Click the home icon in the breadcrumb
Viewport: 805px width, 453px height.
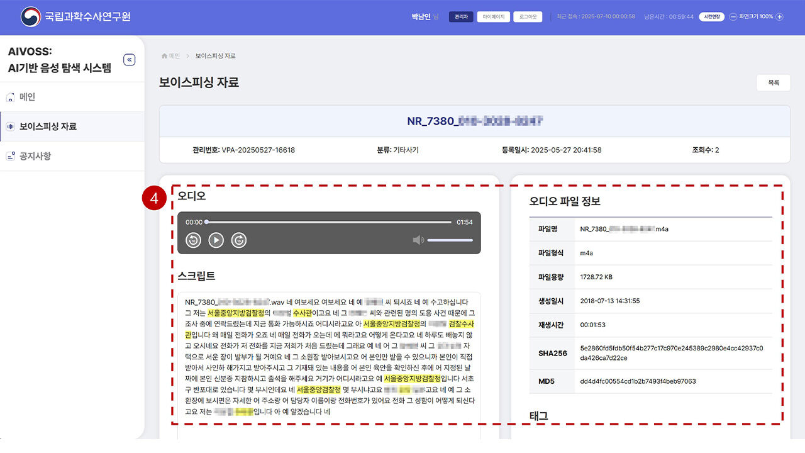click(x=165, y=56)
